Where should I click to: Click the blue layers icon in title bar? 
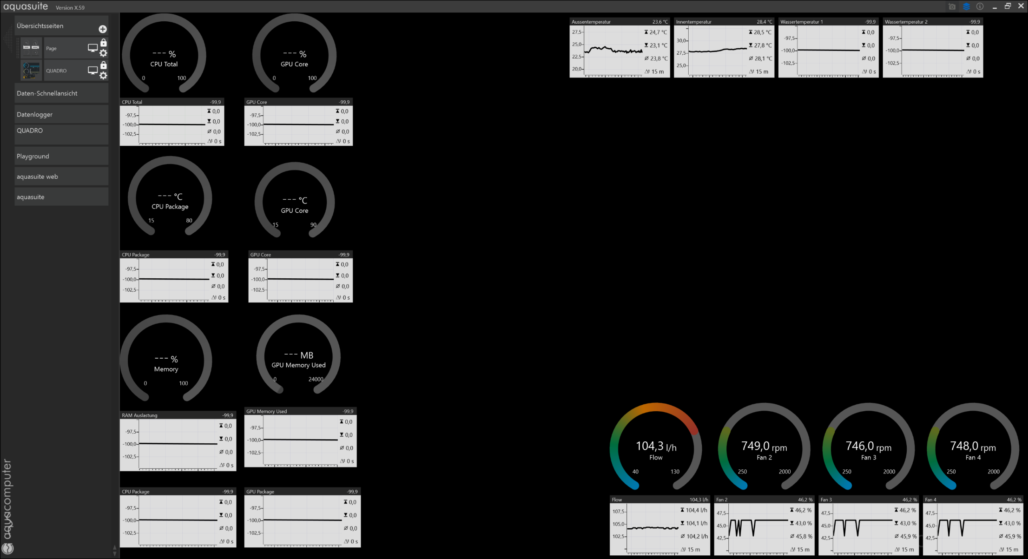966,6
